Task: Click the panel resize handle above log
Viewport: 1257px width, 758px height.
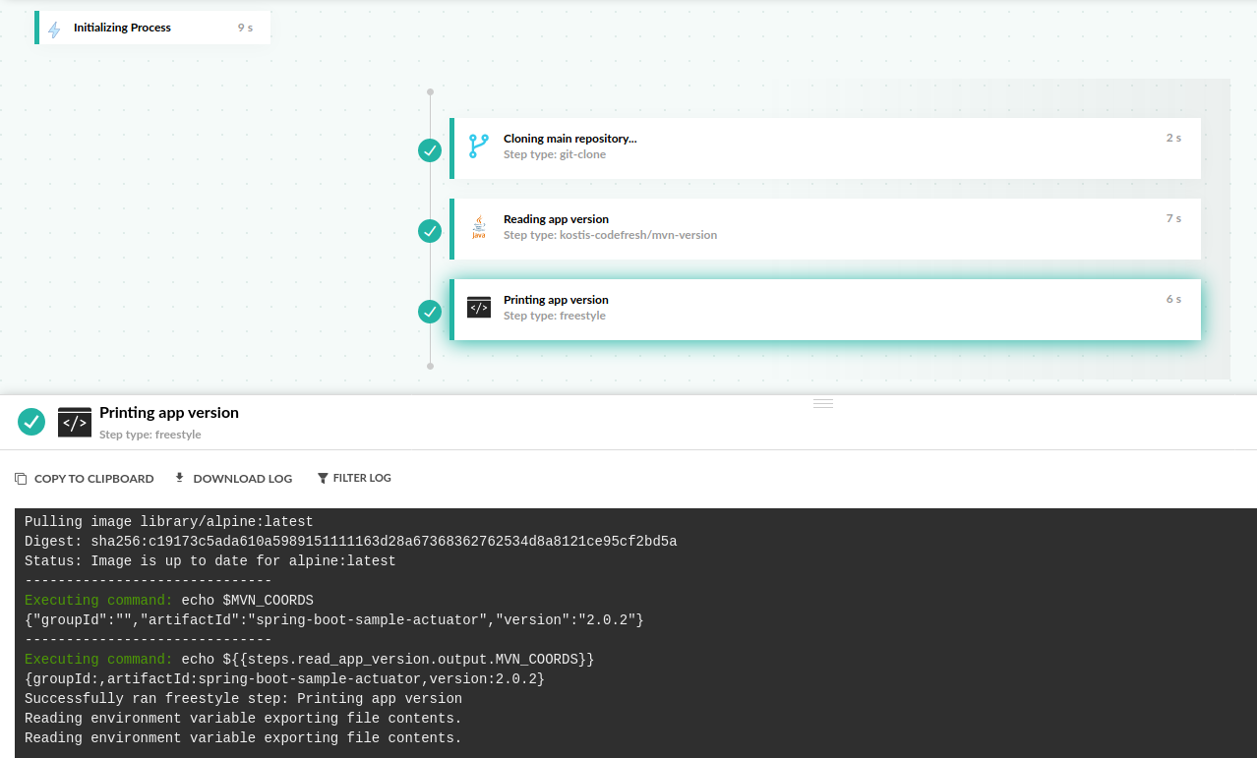Action: pos(823,403)
